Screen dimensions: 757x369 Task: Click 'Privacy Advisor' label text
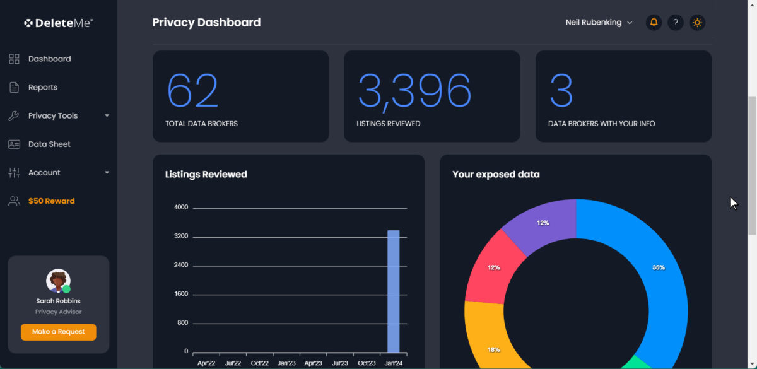(x=58, y=312)
